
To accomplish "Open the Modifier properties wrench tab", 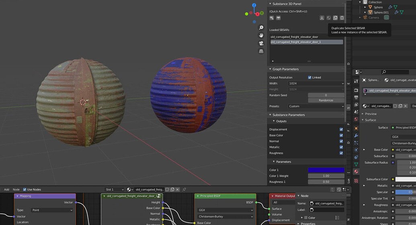I will click(x=356, y=136).
